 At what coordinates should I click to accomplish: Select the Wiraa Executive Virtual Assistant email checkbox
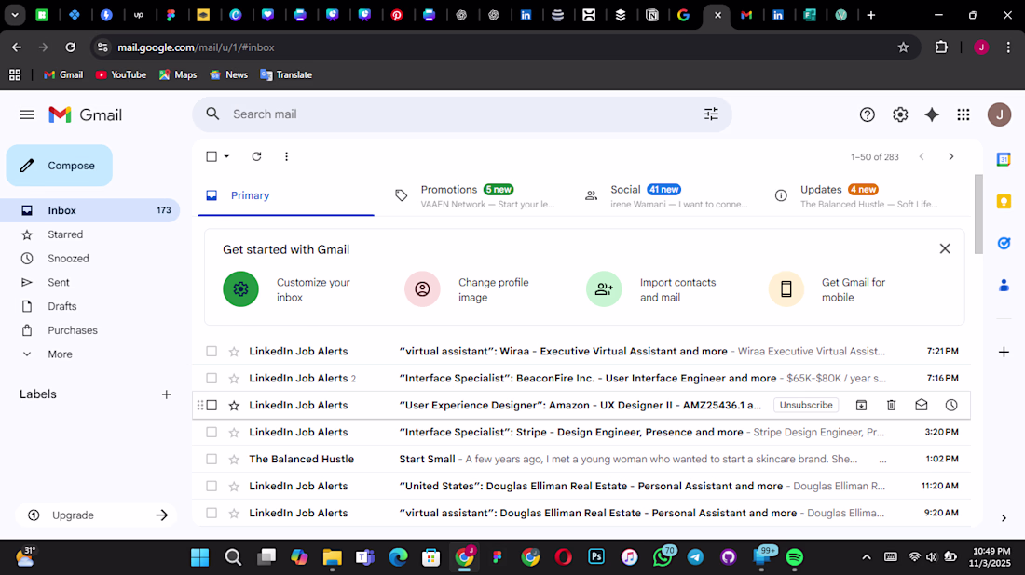coord(212,351)
